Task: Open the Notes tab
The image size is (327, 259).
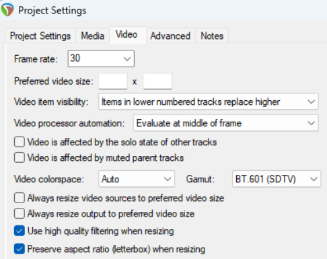Action: pyautogui.click(x=212, y=36)
